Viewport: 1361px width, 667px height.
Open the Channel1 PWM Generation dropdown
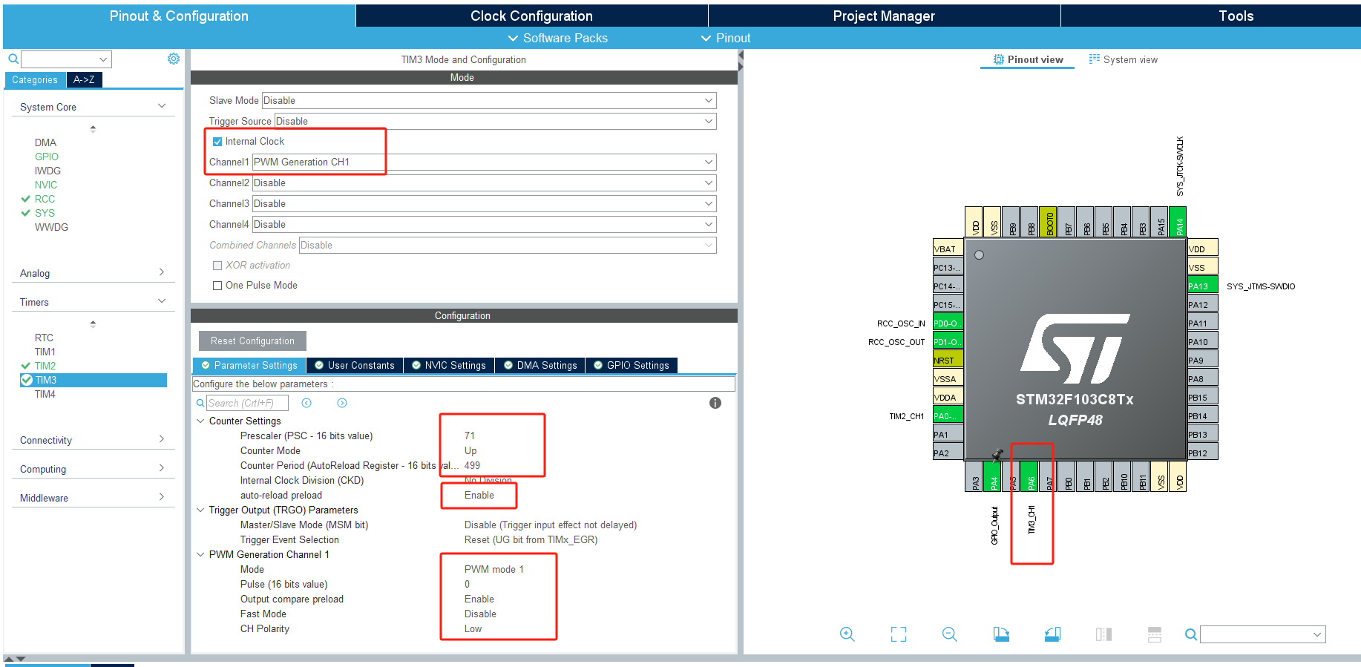[x=484, y=162]
